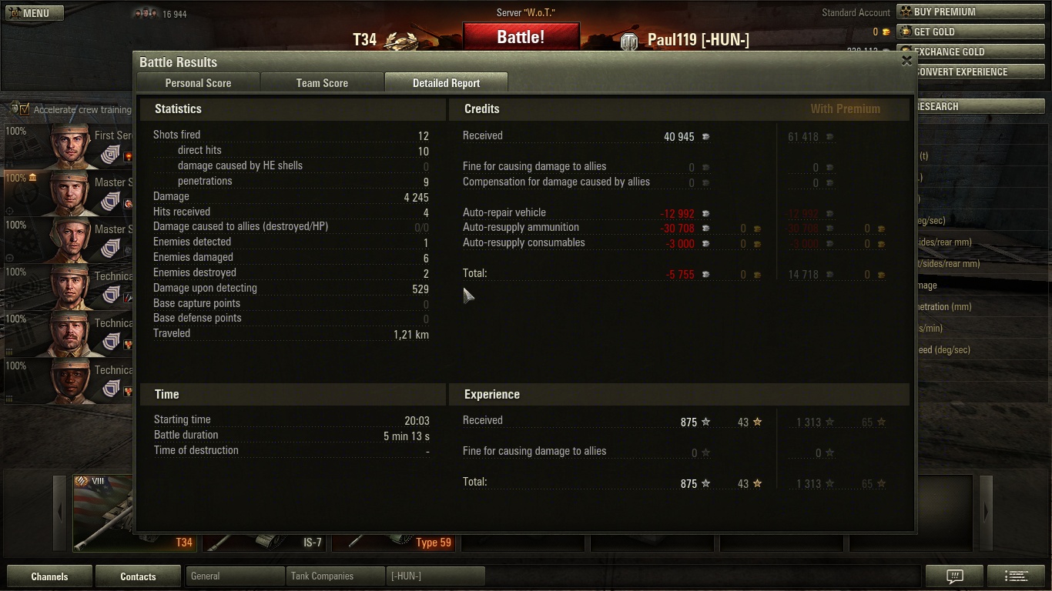Open the Channels button at the bottom
The height and width of the screenshot is (591, 1052).
pos(49,576)
